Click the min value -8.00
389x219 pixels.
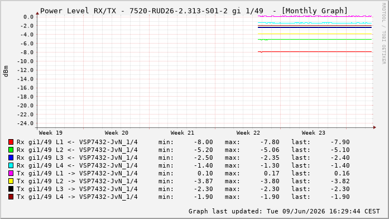[x=203, y=142]
